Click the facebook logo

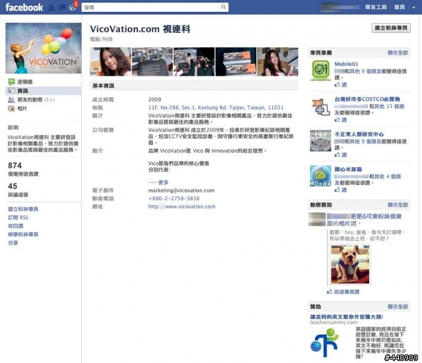tap(24, 7)
